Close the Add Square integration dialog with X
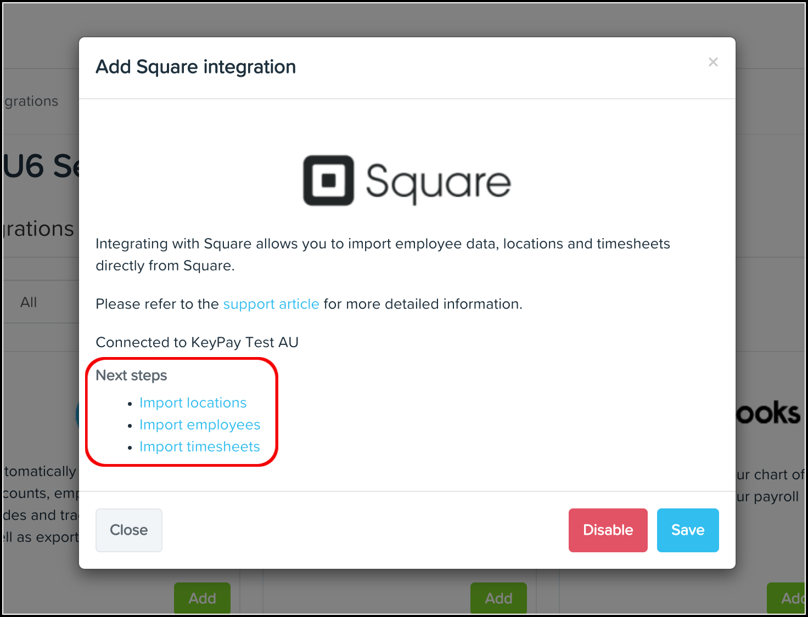 click(713, 62)
